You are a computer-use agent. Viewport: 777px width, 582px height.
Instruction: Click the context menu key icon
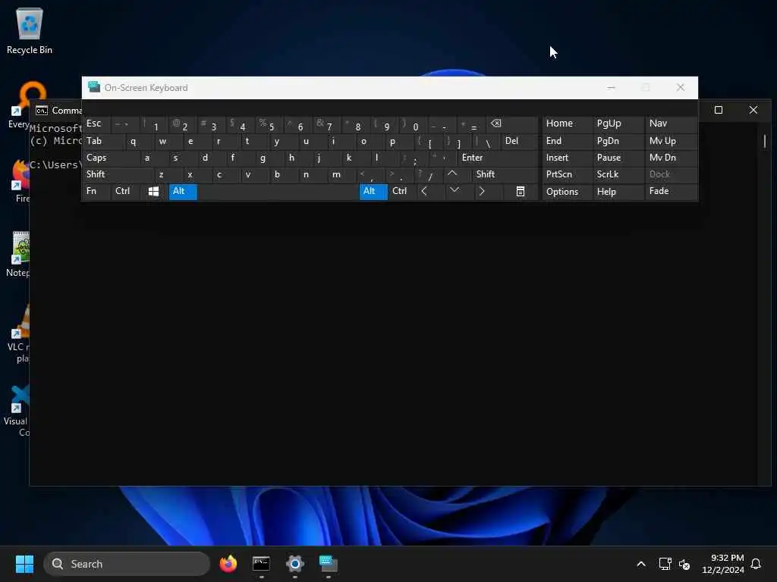(521, 192)
